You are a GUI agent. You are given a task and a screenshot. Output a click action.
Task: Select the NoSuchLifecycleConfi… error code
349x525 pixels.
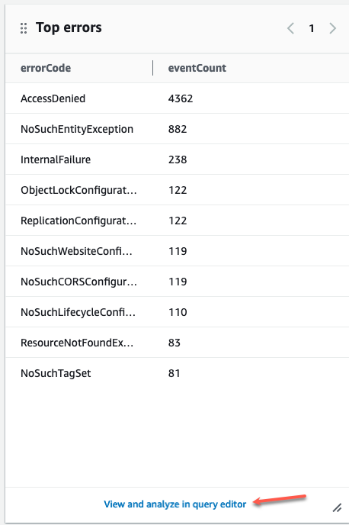pyautogui.click(x=78, y=312)
